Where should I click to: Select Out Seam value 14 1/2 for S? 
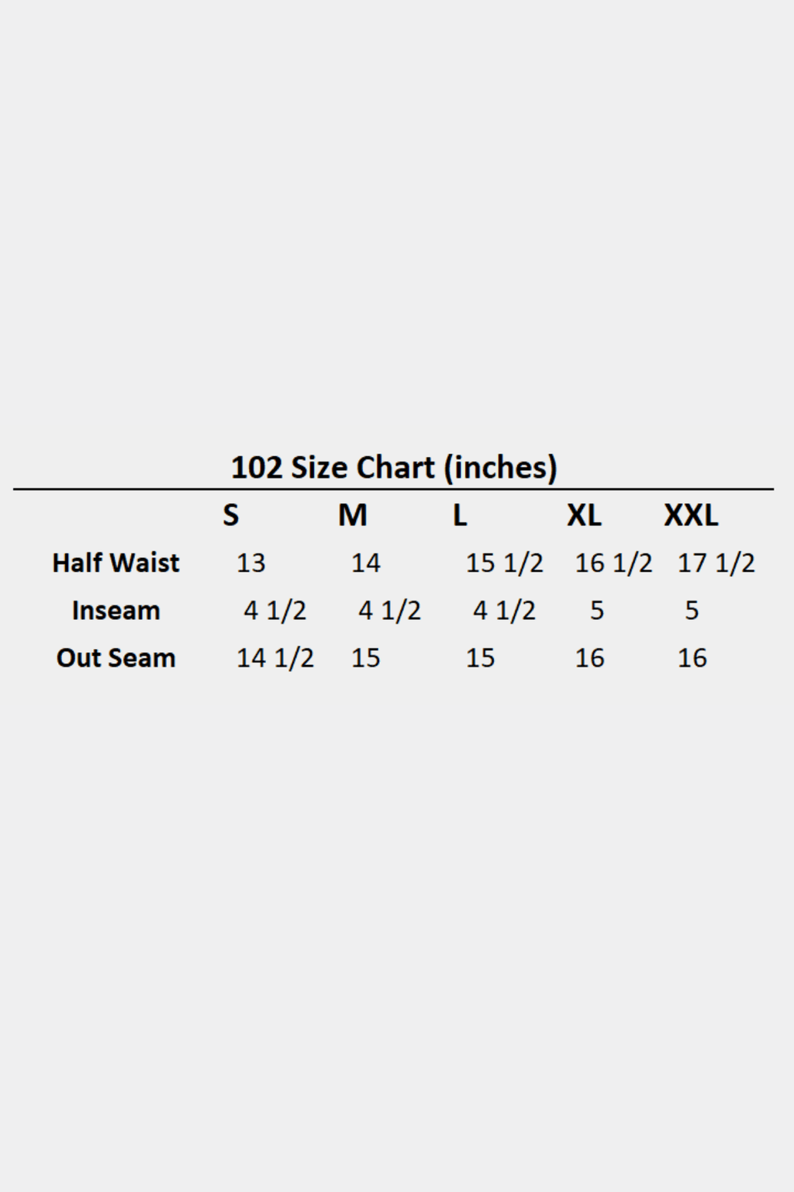click(274, 658)
